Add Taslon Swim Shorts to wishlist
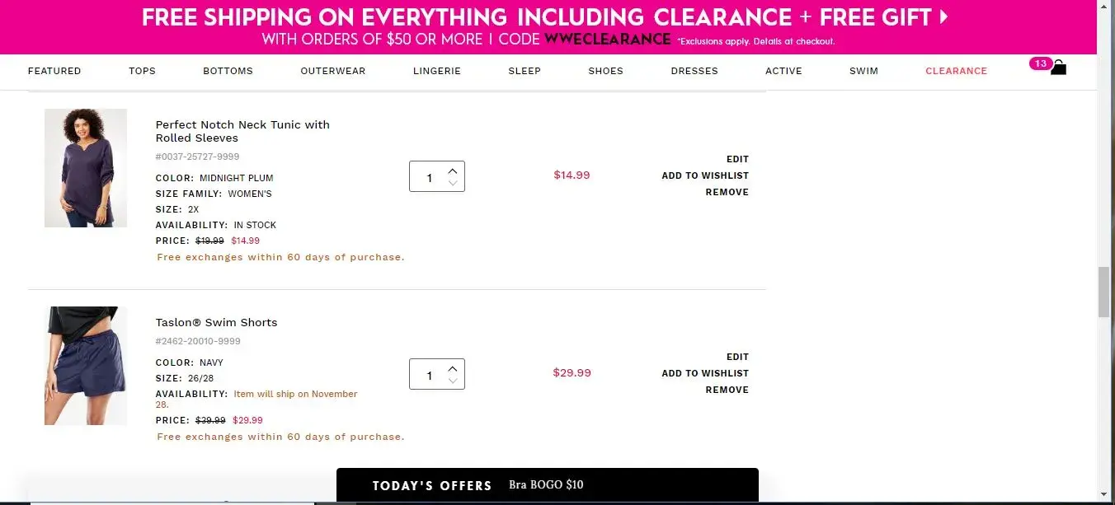Viewport: 1115px width, 505px height. pyautogui.click(x=705, y=373)
